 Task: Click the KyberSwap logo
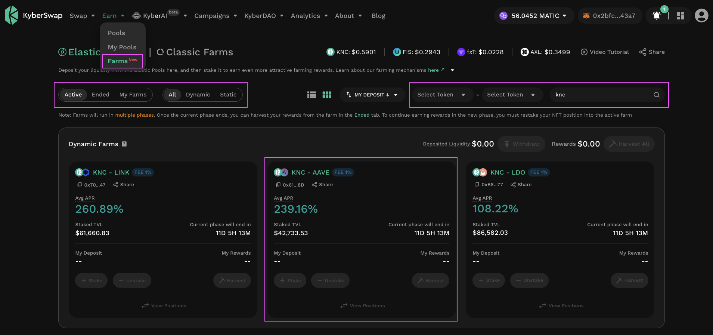click(x=34, y=15)
